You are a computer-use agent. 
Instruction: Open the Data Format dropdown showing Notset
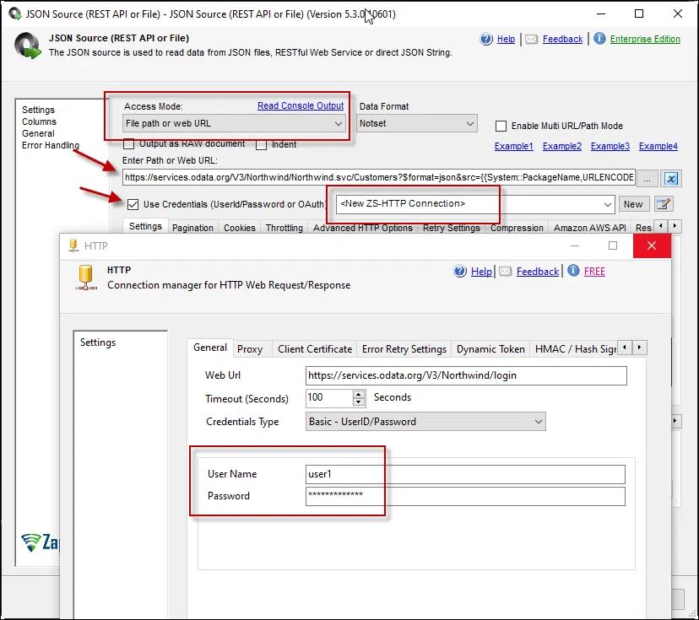[x=471, y=123]
